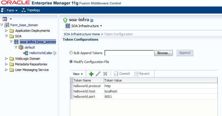Click the delete token X icon
Screen dimensions: 222x116
(x=105, y=74)
